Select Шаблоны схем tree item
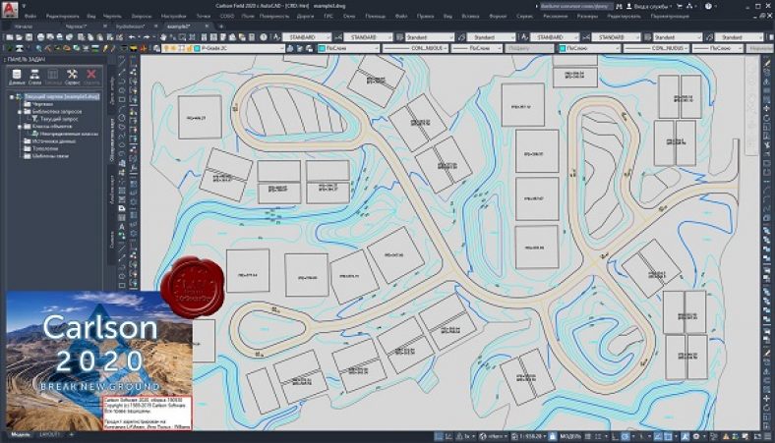Screen dimensions: 775x443 point(50,156)
